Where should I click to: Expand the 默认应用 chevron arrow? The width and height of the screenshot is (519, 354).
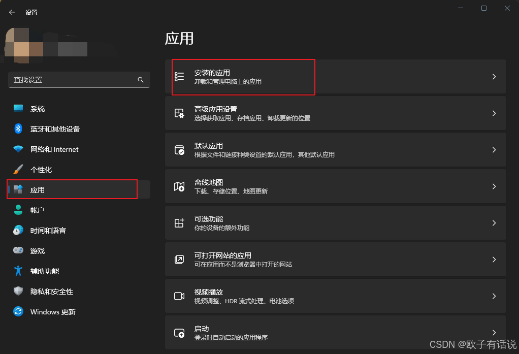tap(494, 150)
